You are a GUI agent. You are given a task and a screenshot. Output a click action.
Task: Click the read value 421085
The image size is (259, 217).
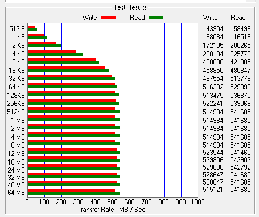tap(240, 62)
